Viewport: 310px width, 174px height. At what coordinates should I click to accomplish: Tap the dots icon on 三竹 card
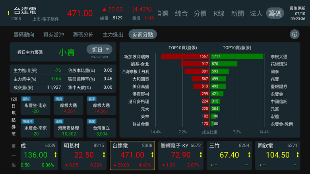(249, 155)
